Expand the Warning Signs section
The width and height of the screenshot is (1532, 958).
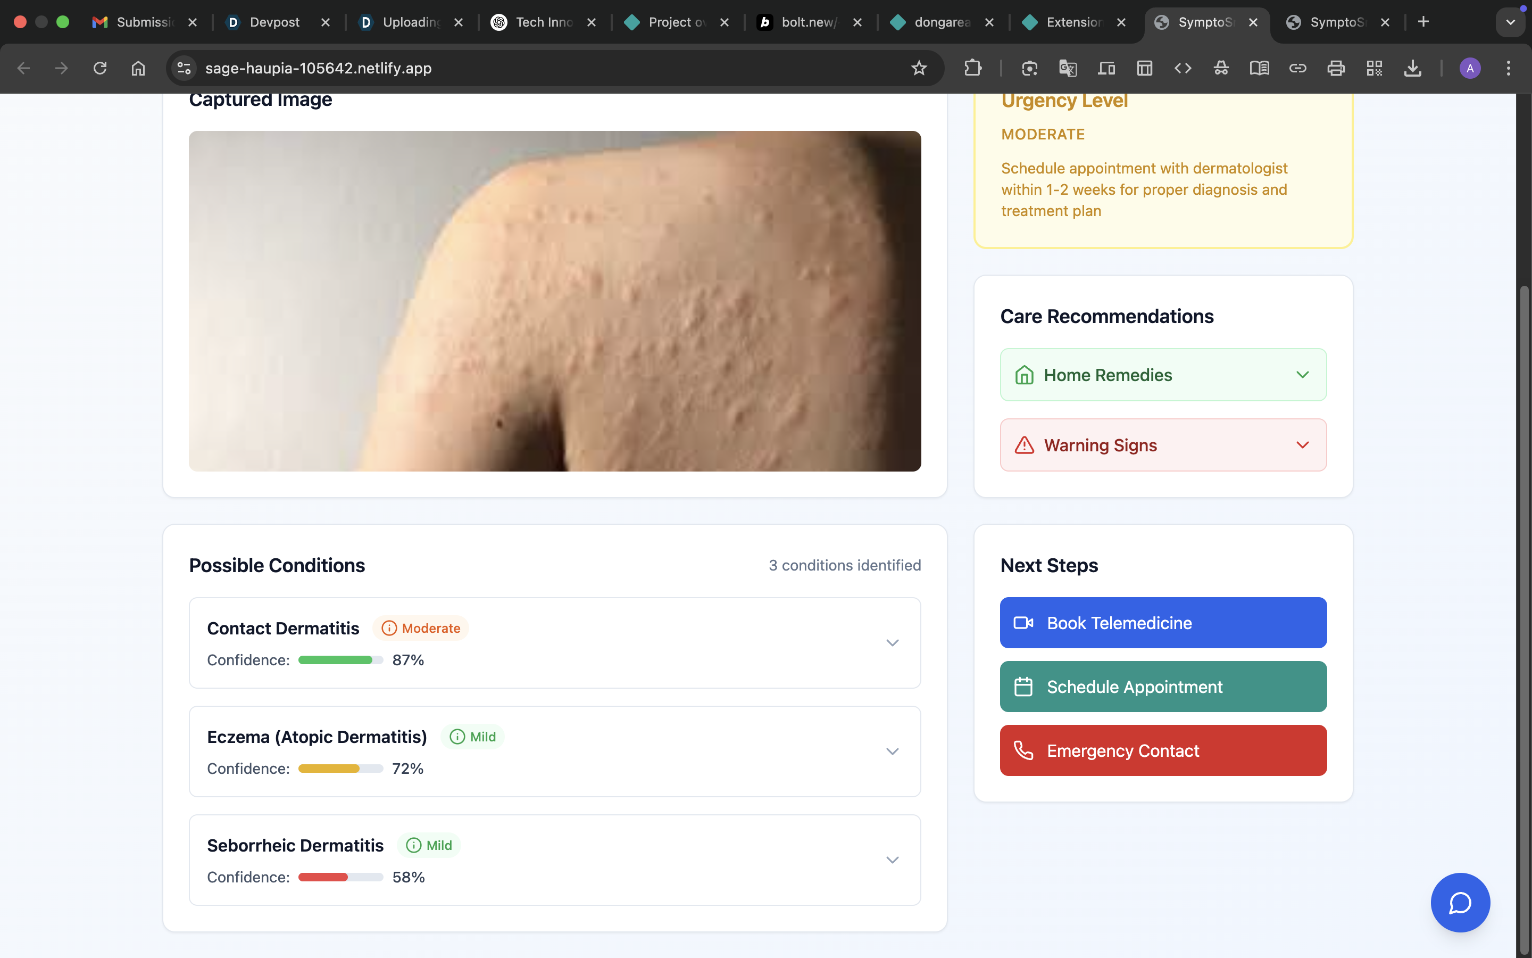(1163, 445)
